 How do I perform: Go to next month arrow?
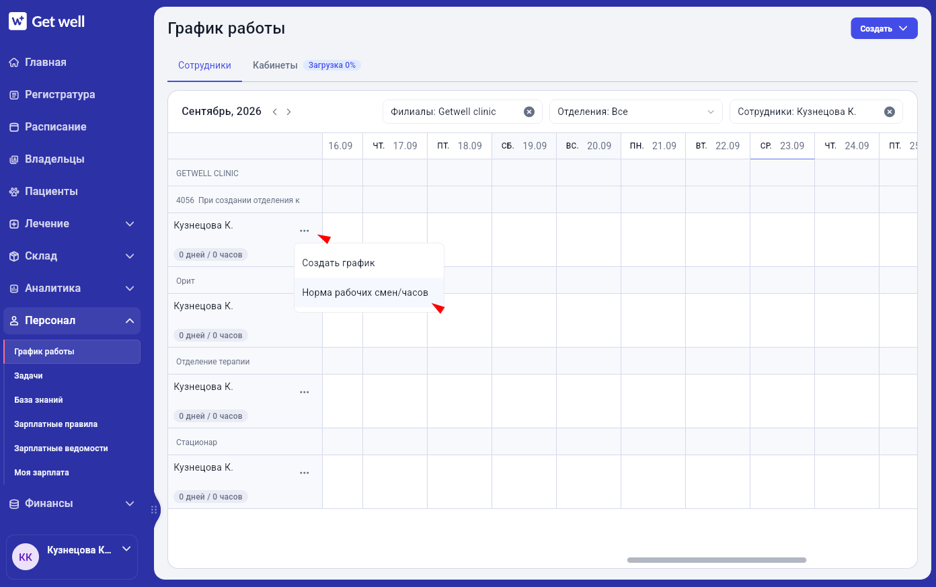288,112
